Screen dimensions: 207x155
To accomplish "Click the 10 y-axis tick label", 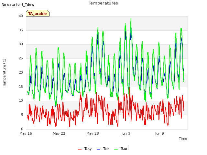I will (21, 101).
